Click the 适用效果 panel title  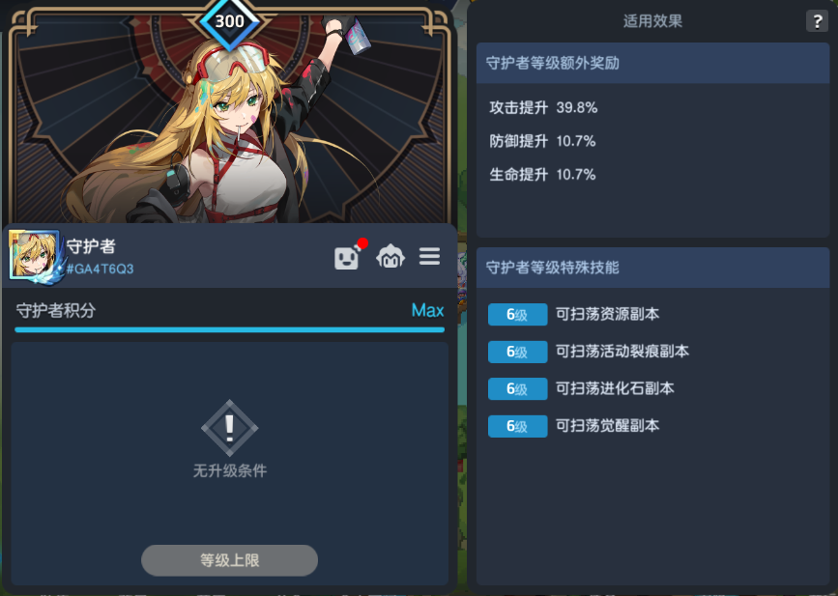pyautogui.click(x=652, y=21)
